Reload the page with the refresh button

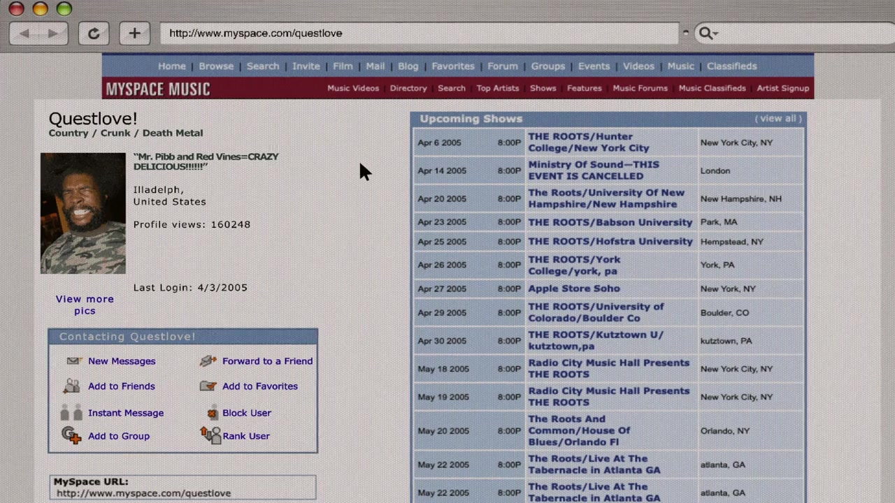point(93,34)
